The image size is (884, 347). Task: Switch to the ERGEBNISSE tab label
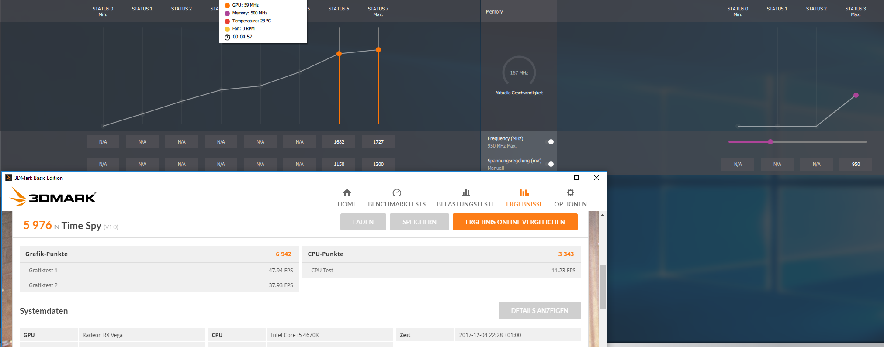click(x=524, y=204)
